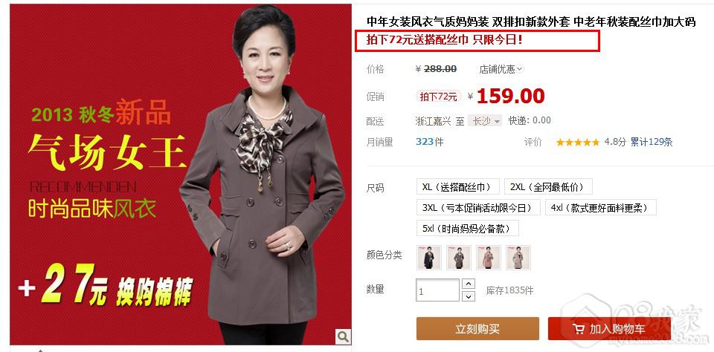Select the first dark coat color thumbnail
Viewport: 714px width, 352px height.
429,258
